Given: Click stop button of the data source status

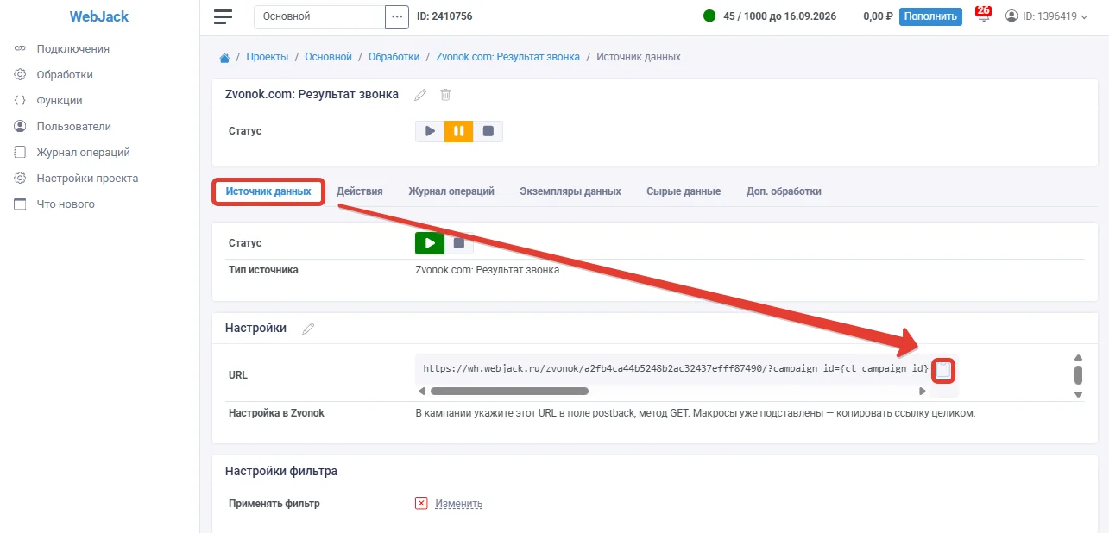Looking at the screenshot, I should (x=459, y=243).
